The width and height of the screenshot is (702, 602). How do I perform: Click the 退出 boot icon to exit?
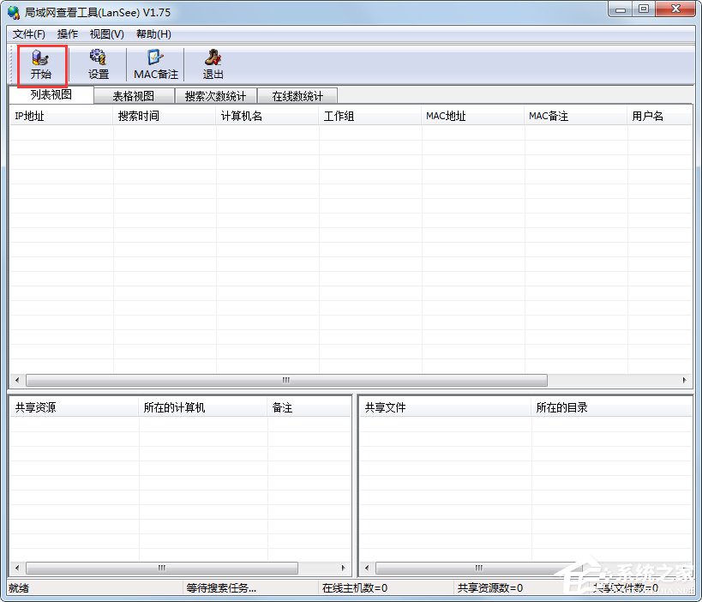(x=212, y=64)
